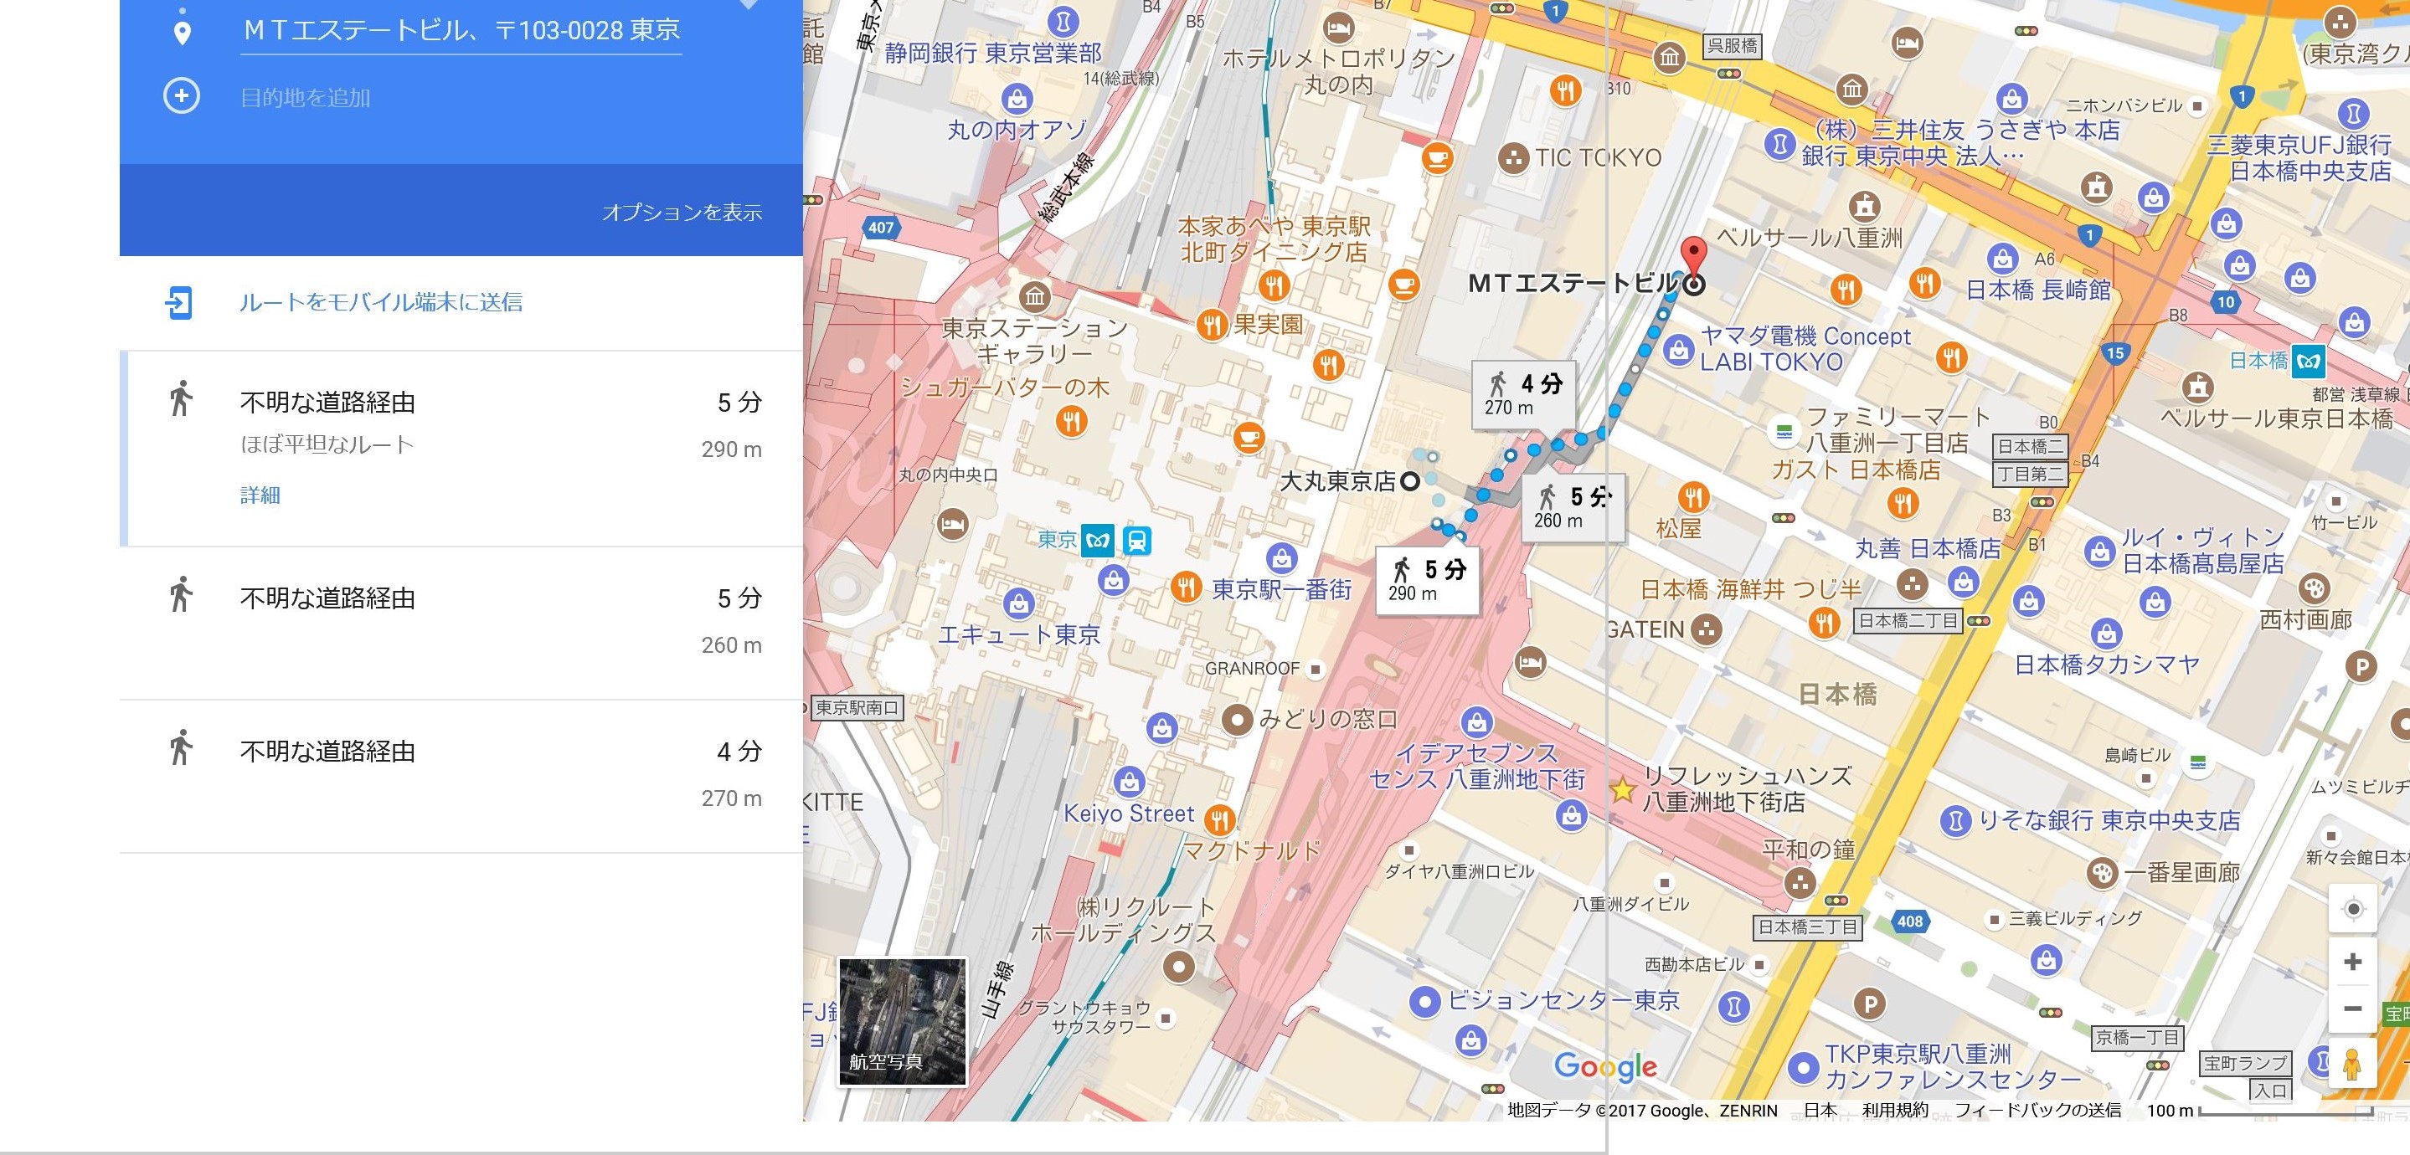Click the マクドナルド restaurant icon
This screenshot has height=1155, width=2410.
tap(1218, 821)
